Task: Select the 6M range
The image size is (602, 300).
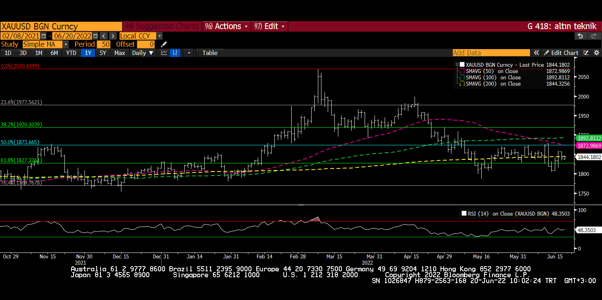Action: (54, 53)
